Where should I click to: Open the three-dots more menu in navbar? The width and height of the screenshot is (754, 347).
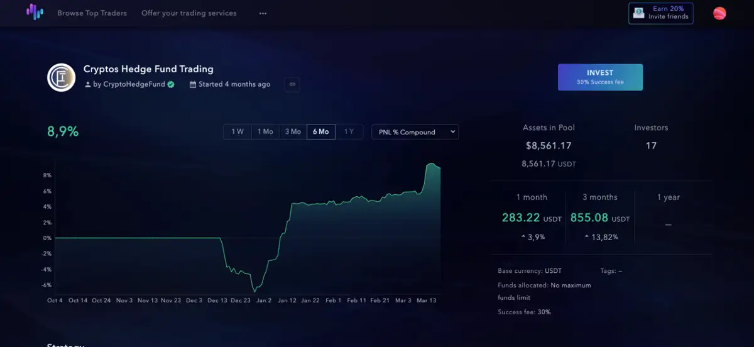point(263,13)
